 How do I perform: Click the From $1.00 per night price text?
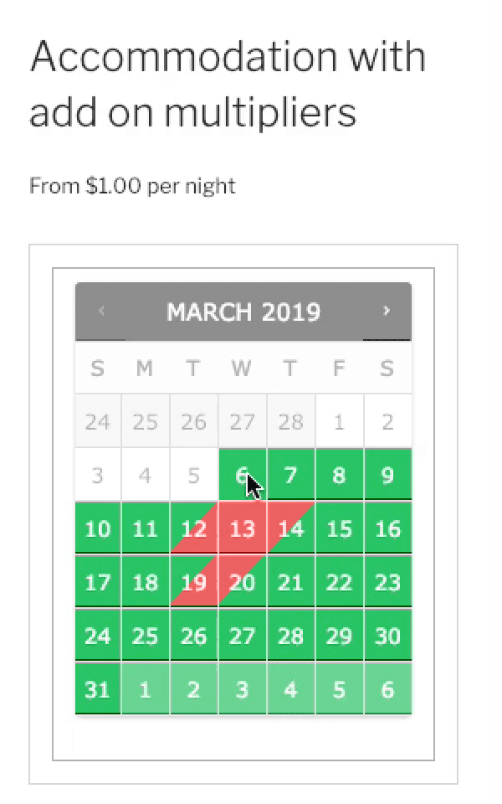(131, 186)
